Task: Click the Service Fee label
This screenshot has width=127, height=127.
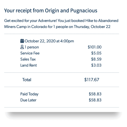Action: pos(30,53)
